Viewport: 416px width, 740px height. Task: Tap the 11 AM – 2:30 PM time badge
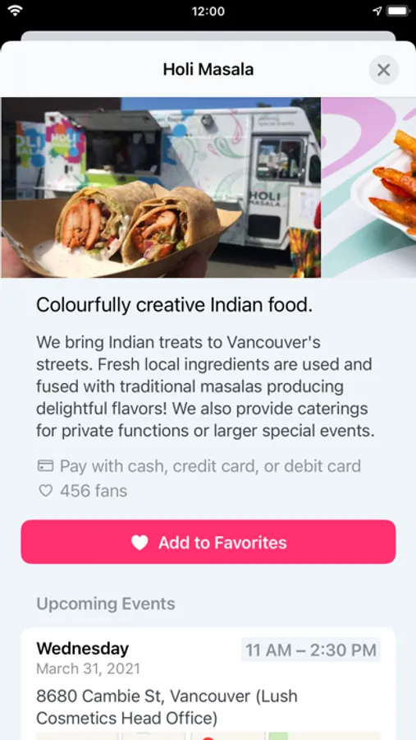click(x=311, y=650)
